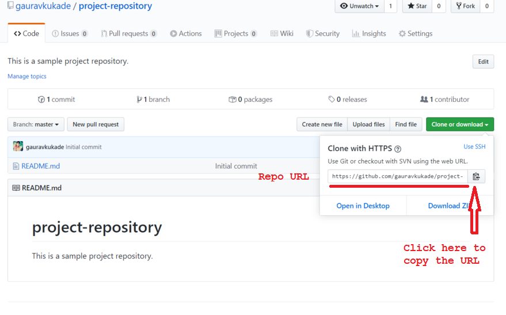Screen dimensions: 506x315
Task: Click the fork count 0
Action: tap(487, 6)
